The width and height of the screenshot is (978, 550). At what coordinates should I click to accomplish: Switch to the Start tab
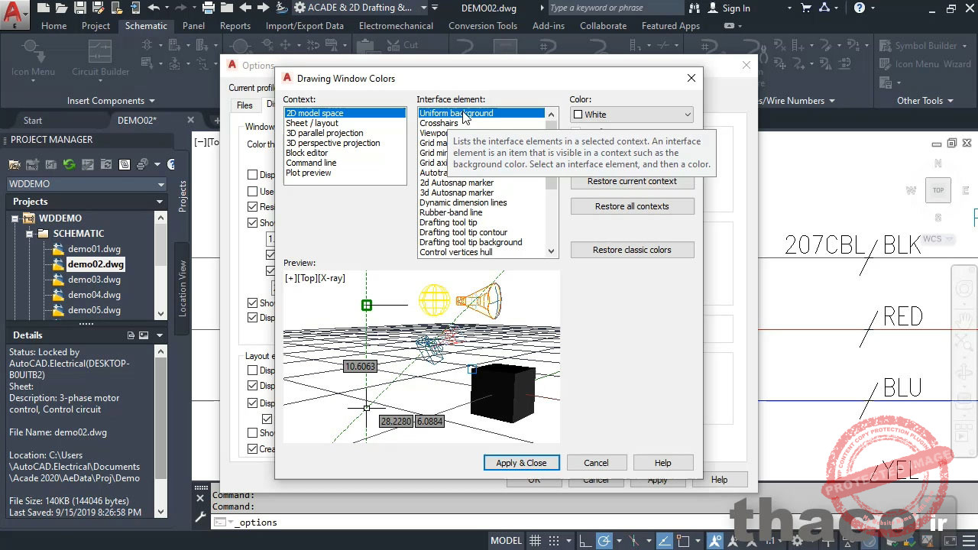pyautogui.click(x=32, y=120)
